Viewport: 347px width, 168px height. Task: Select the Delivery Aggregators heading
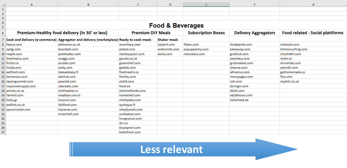click(x=255, y=33)
